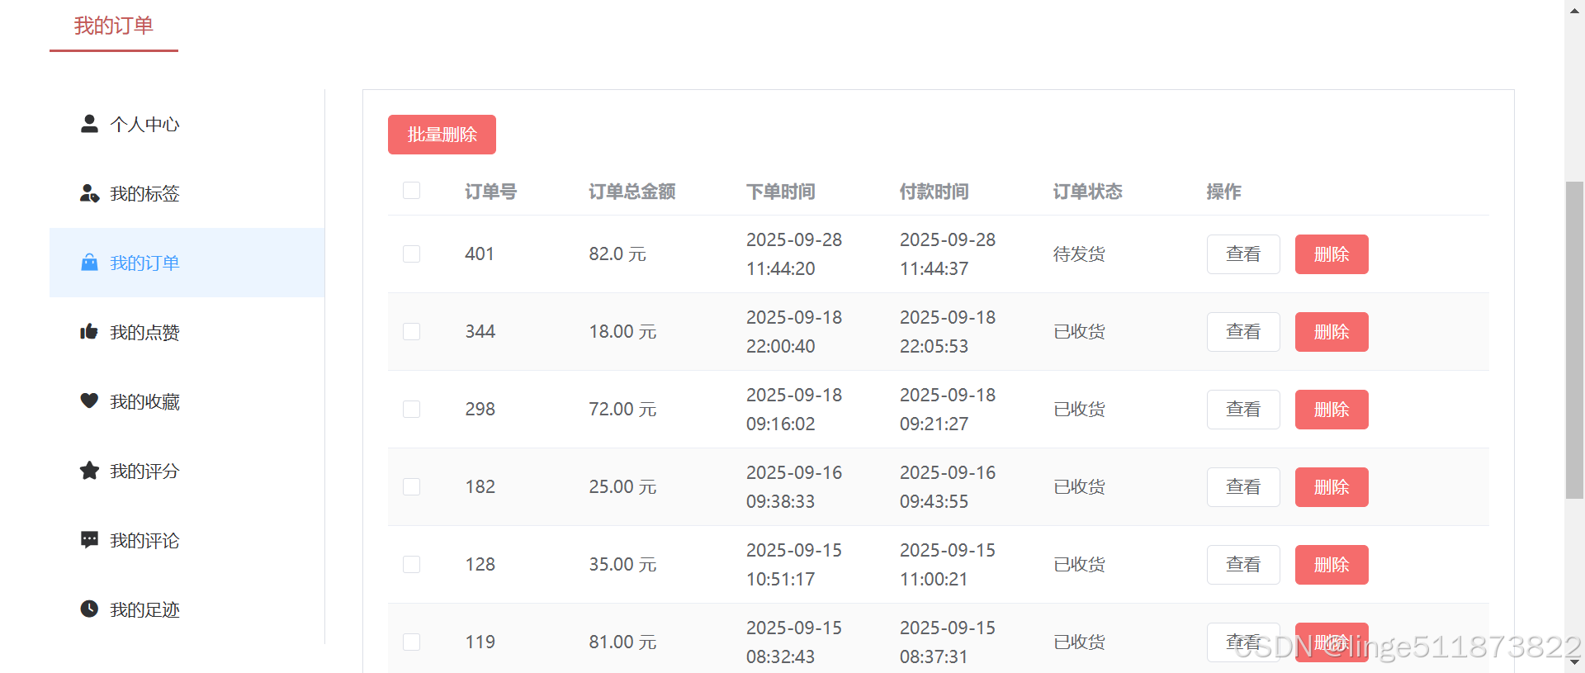Click 查看 in order 128 row
The width and height of the screenshot is (1585, 673).
[x=1243, y=565]
